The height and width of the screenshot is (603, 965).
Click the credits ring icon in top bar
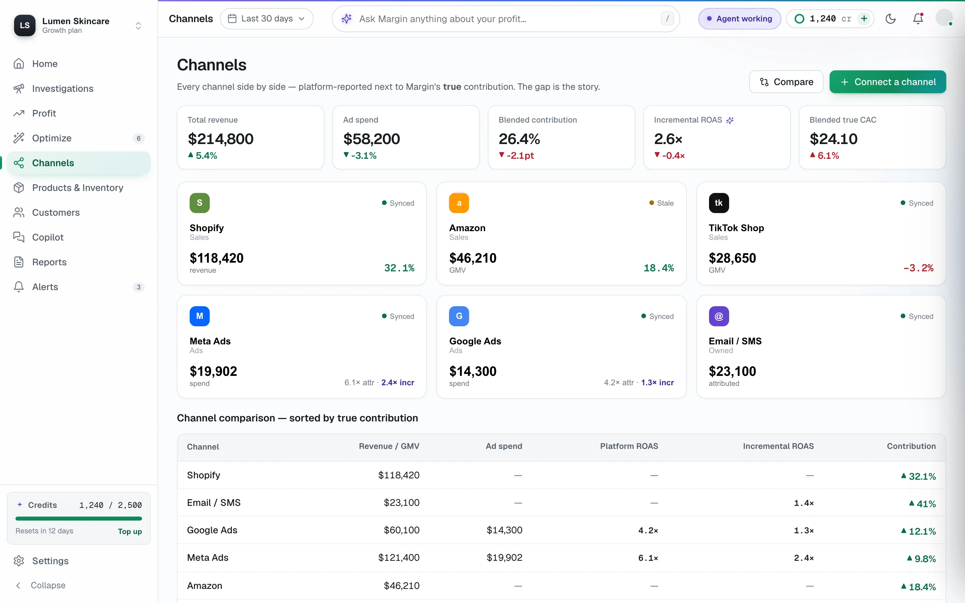799,19
